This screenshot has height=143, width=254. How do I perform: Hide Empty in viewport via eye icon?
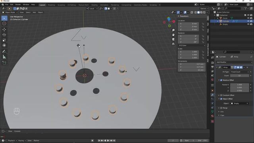(248, 24)
